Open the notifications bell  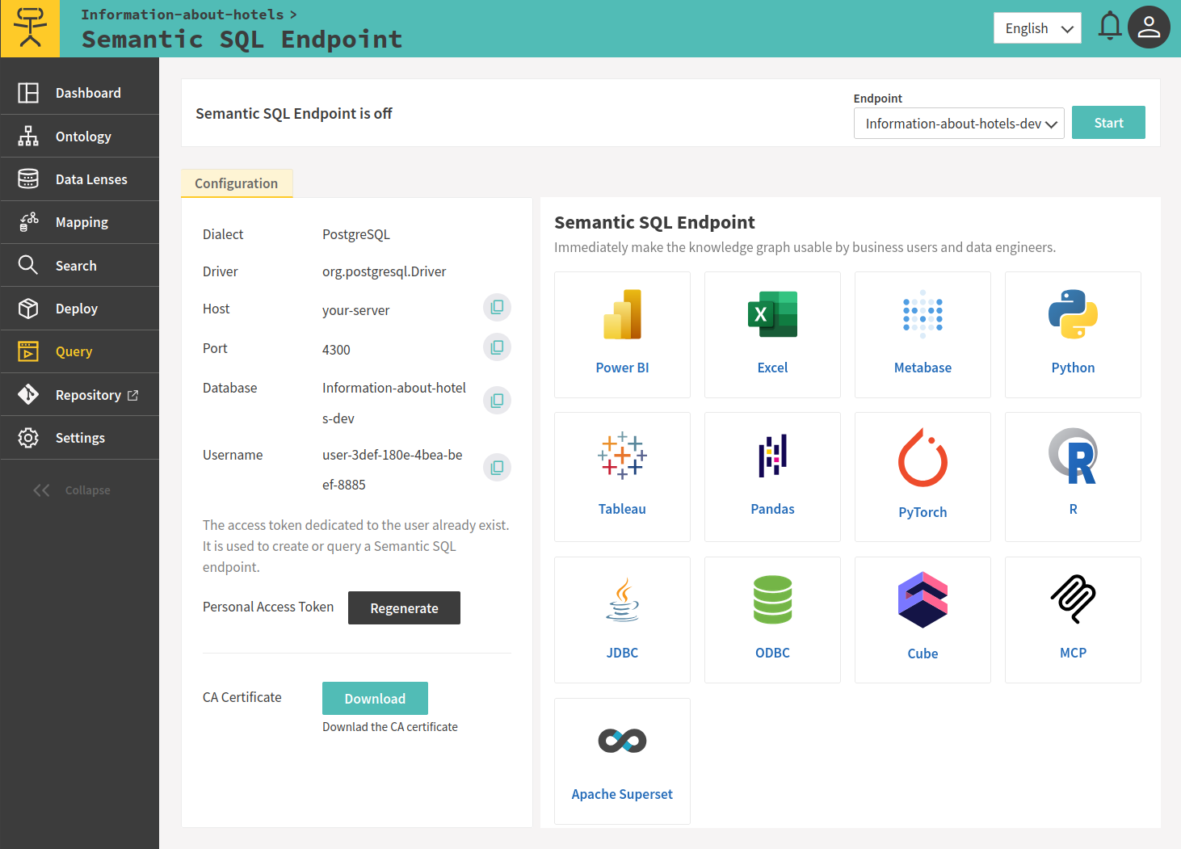click(x=1109, y=27)
